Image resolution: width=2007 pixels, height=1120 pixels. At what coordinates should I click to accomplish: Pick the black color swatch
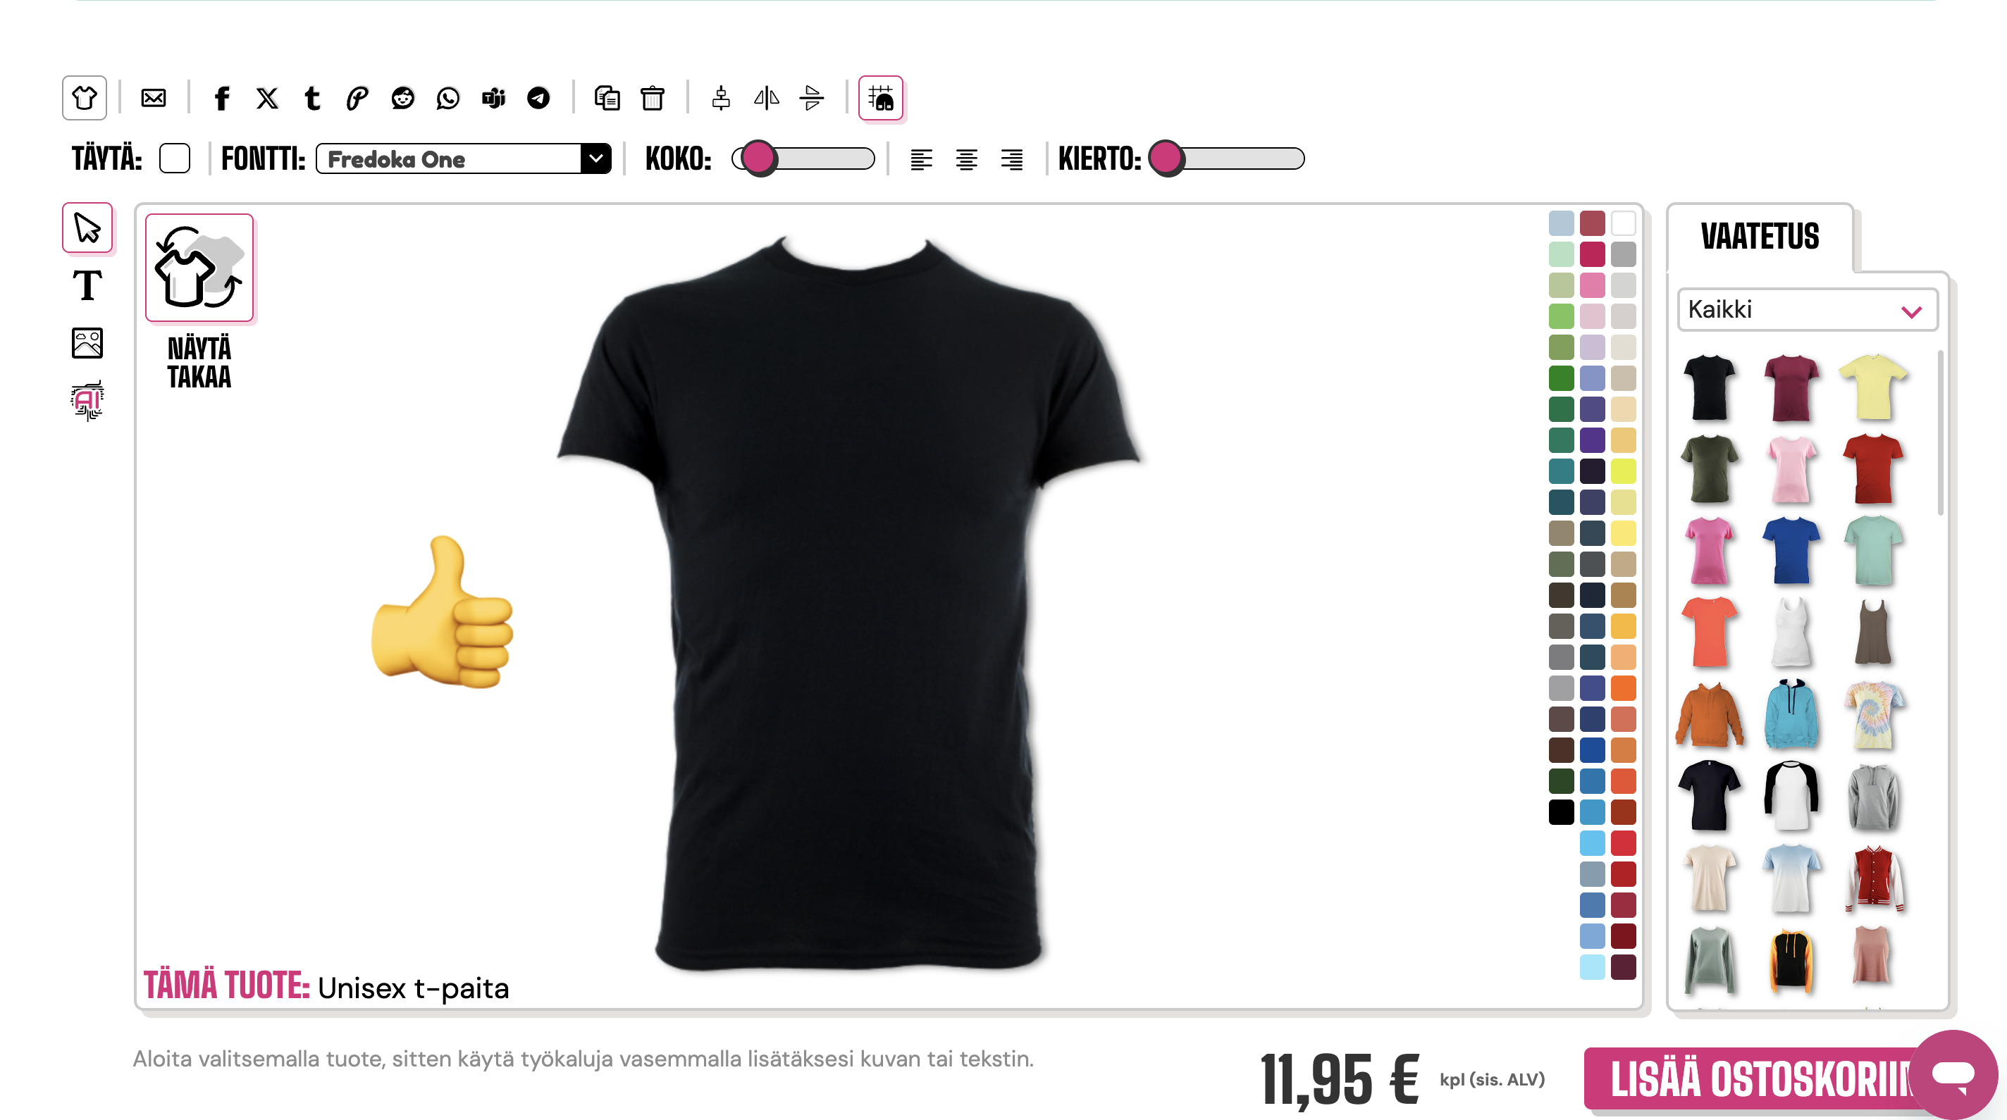1560,811
